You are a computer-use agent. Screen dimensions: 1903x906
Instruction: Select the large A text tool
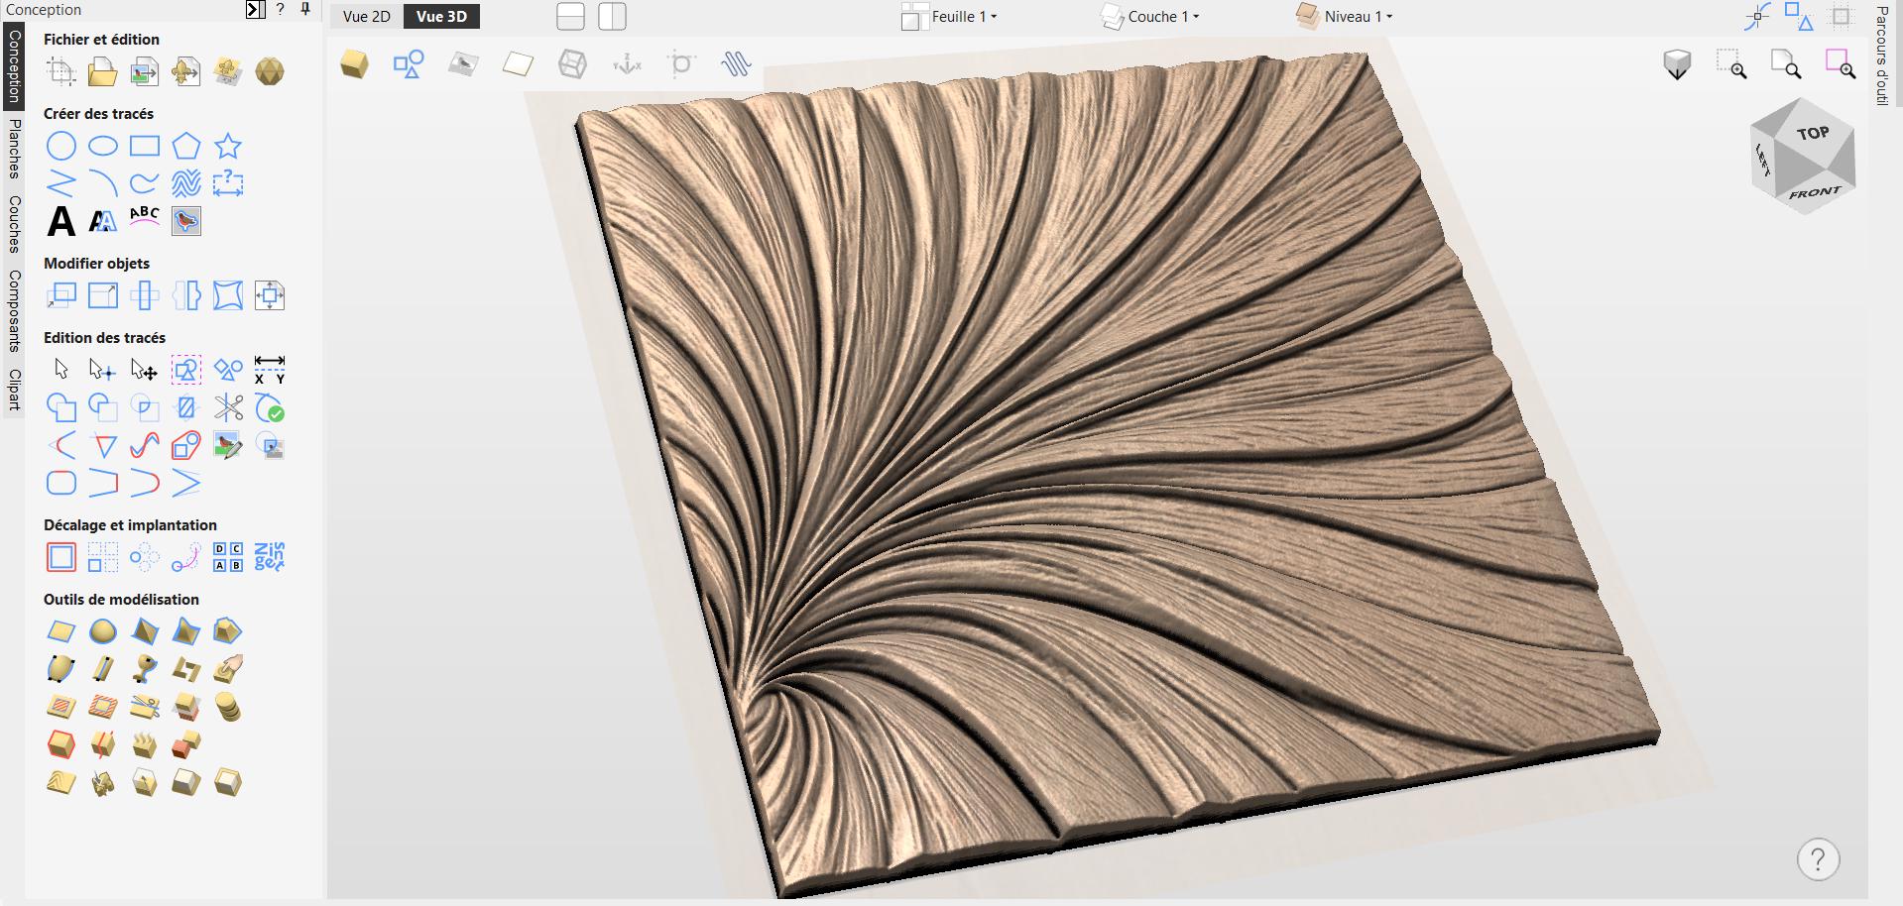point(61,221)
